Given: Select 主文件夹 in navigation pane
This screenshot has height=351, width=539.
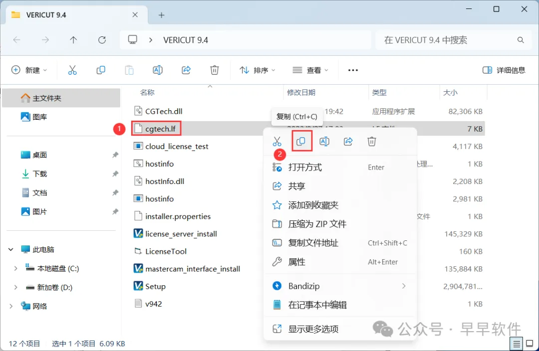Looking at the screenshot, I should [x=61, y=98].
